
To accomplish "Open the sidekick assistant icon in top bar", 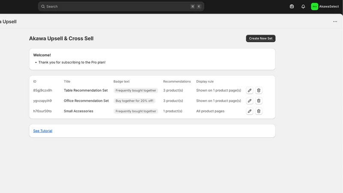I will coord(292,6).
